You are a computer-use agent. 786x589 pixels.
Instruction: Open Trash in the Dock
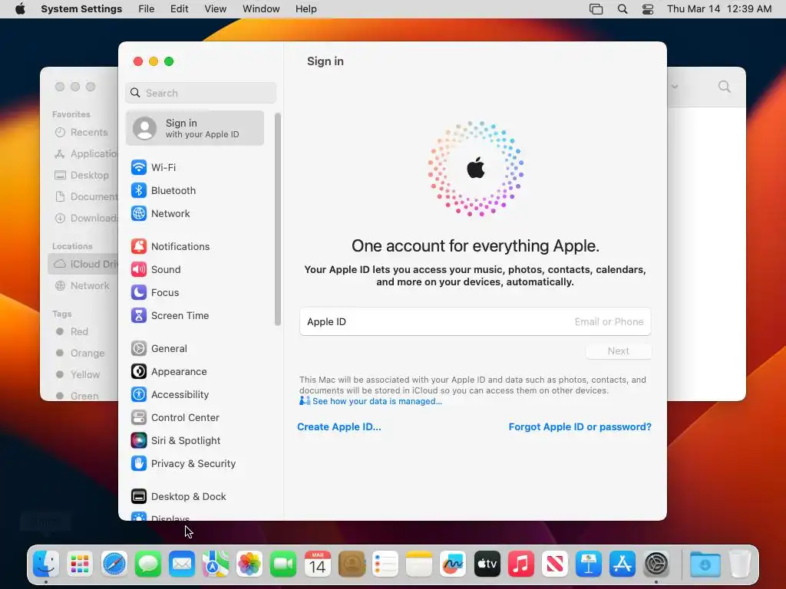(740, 564)
